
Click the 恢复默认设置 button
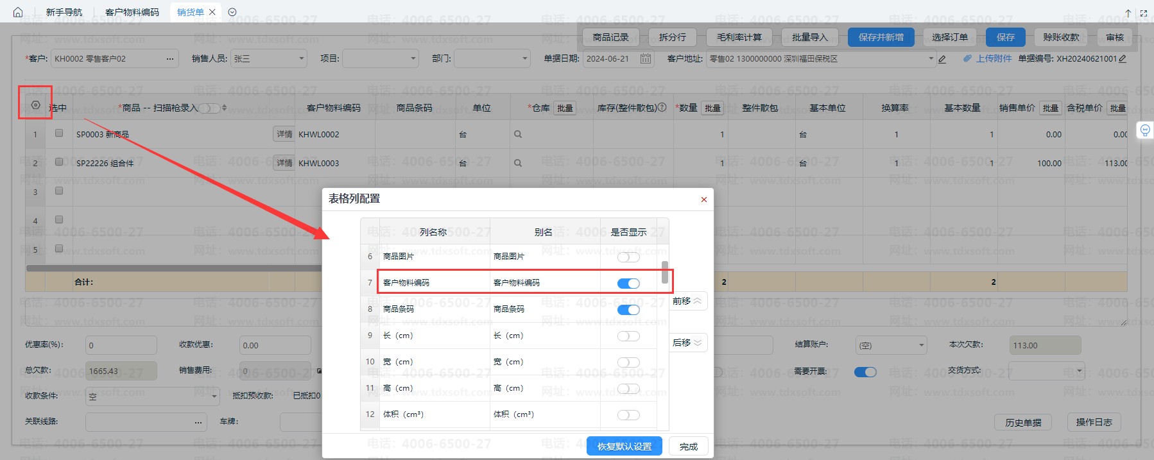pos(624,447)
